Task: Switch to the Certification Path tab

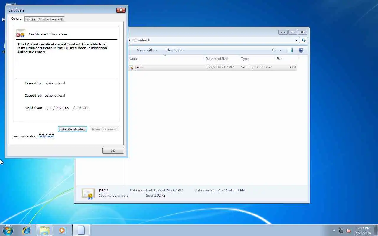Action: point(51,19)
